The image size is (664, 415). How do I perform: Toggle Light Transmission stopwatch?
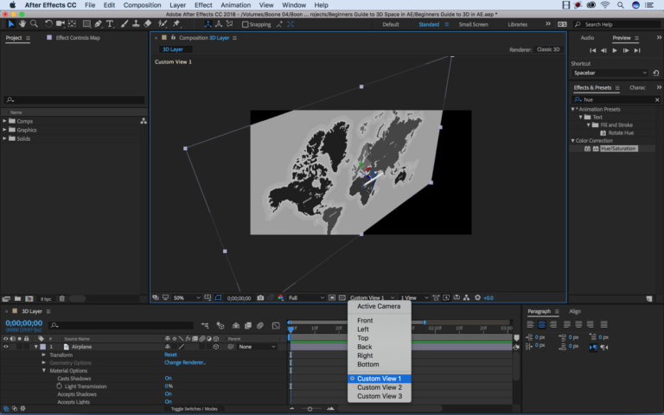pyautogui.click(x=60, y=386)
